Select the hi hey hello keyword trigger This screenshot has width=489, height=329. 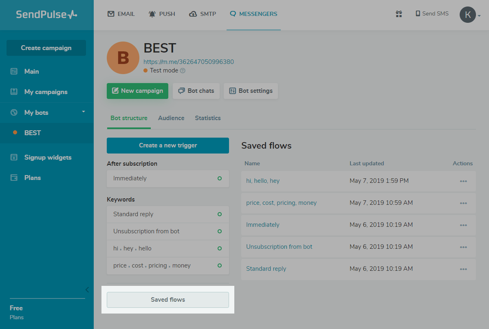coord(168,248)
